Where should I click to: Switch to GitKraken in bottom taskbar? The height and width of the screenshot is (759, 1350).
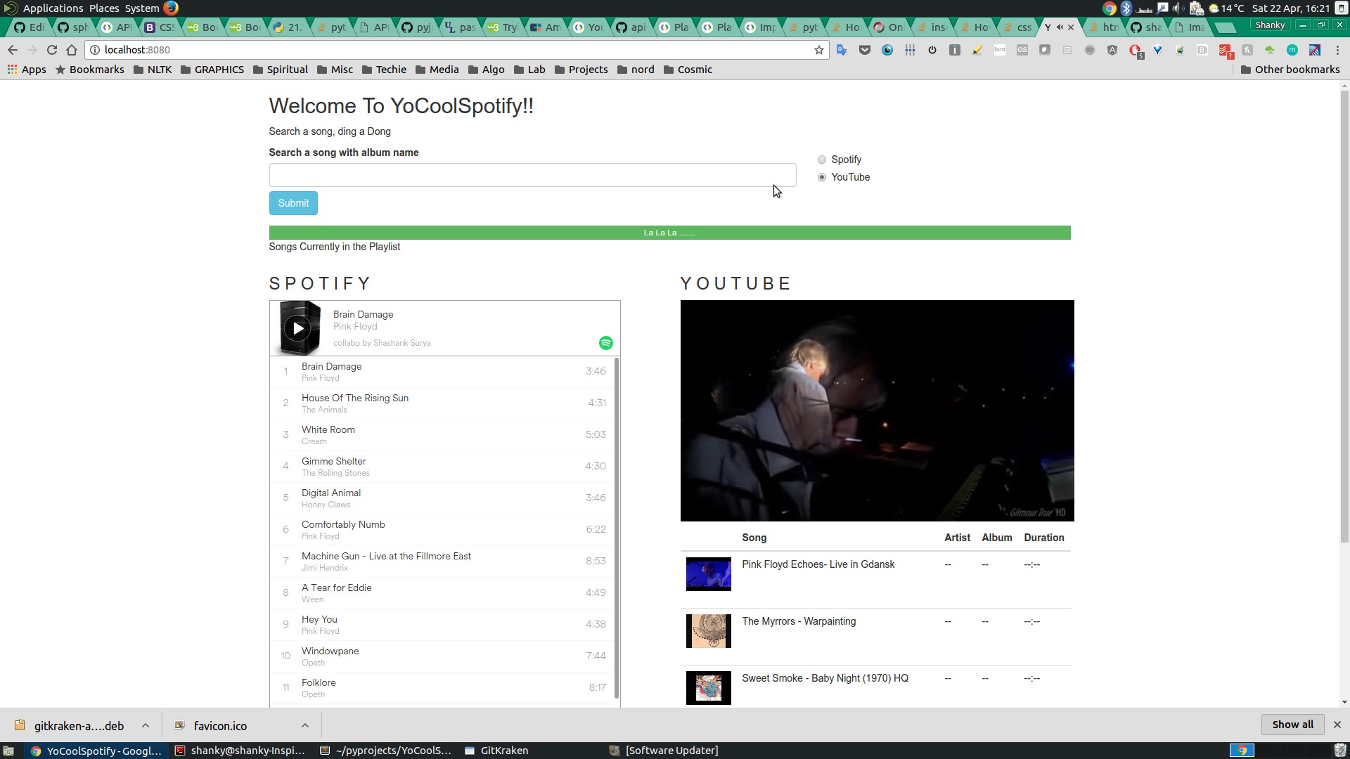pos(496,751)
